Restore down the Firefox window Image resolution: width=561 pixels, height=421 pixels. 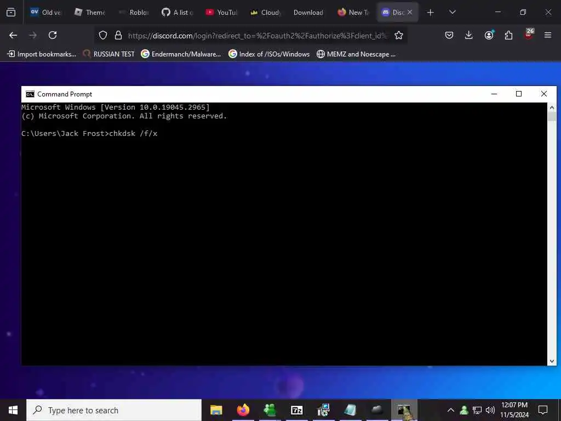point(523,12)
